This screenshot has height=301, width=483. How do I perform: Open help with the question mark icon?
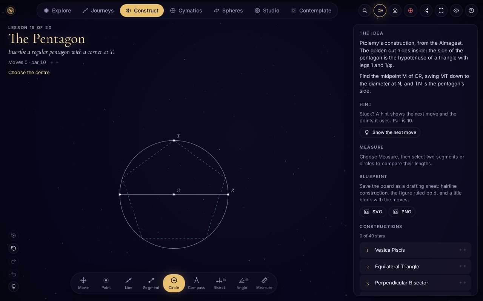click(x=471, y=11)
